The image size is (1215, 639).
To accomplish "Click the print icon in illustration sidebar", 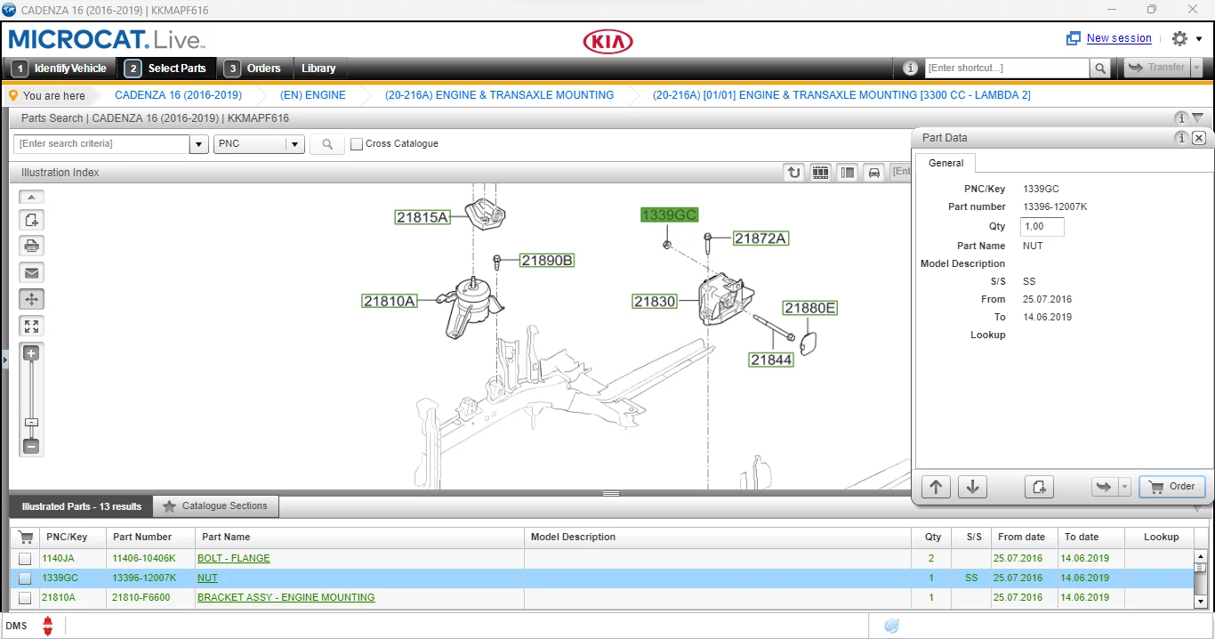I will (32, 247).
